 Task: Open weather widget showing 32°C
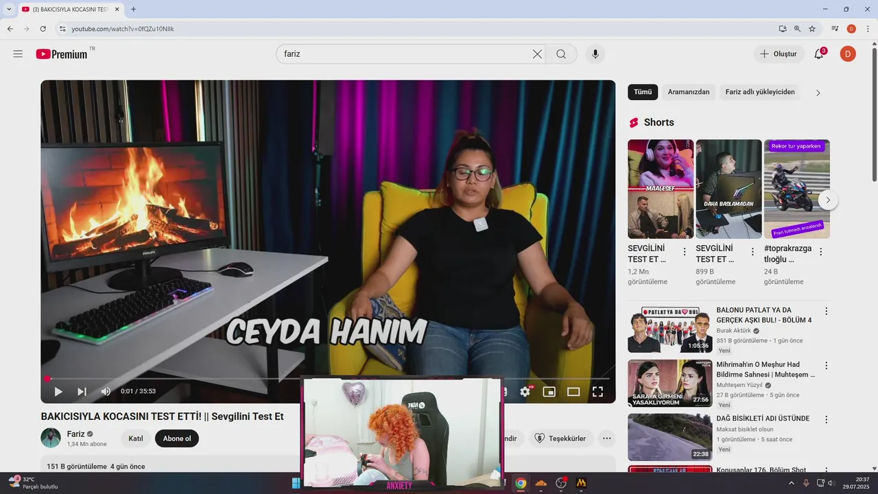[x=33, y=482]
